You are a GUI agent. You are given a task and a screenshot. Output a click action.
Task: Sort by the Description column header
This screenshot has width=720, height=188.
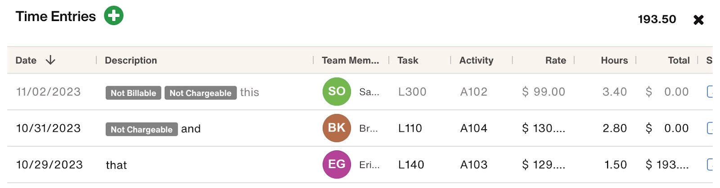(x=131, y=60)
